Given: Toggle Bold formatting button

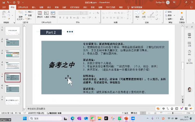Looking at the screenshot, I should 60,18.
